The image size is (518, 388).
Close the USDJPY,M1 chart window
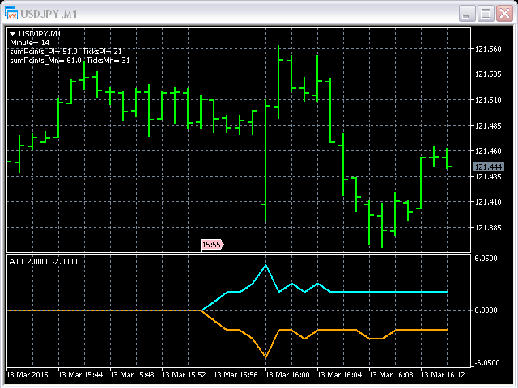[504, 13]
